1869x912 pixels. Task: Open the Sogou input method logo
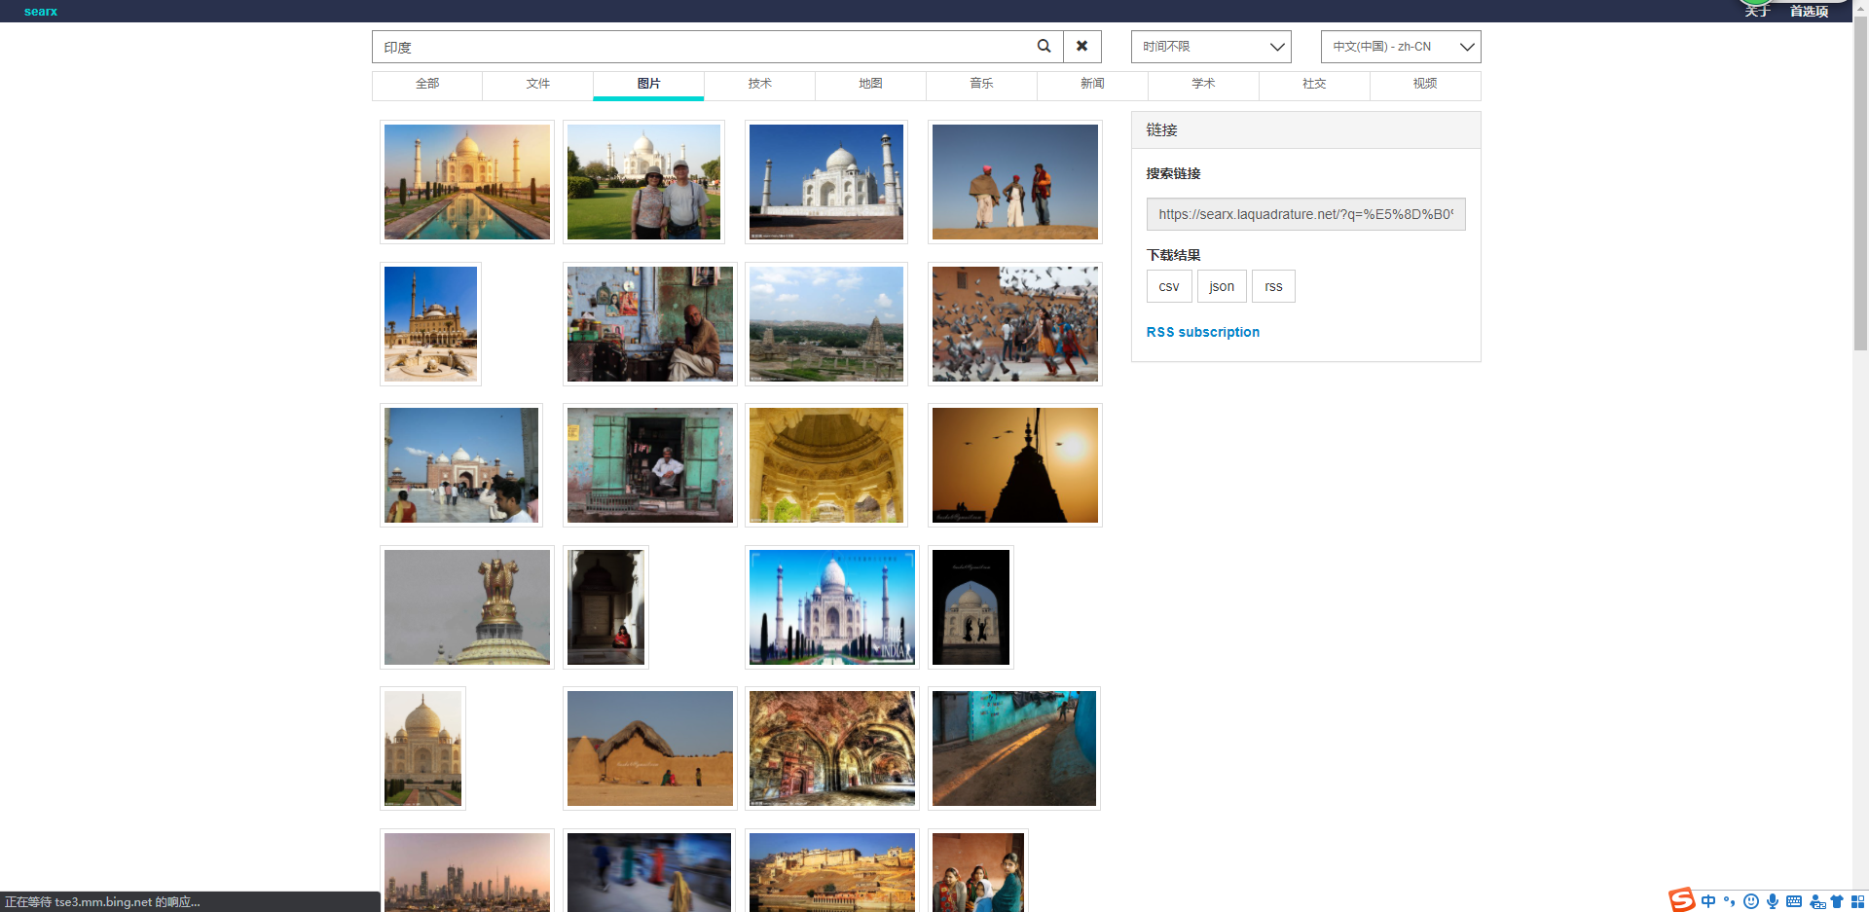[1681, 900]
